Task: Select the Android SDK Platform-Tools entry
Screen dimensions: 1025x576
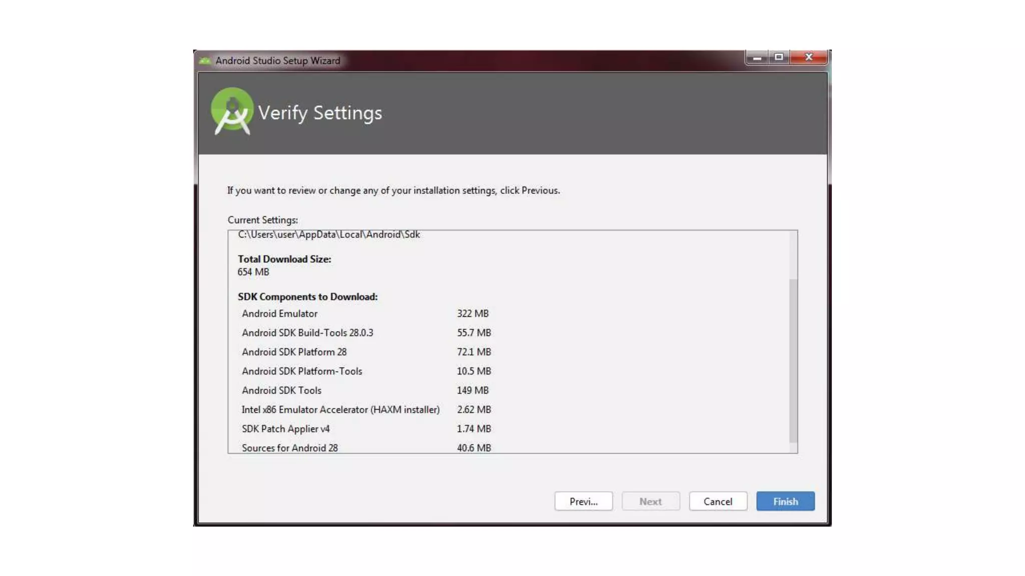Action: tap(302, 371)
